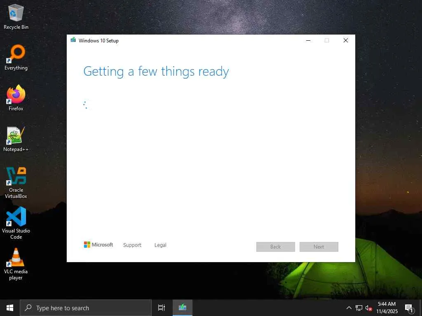422x316 pixels.
Task: Select the Firefox desktop shortcut
Action: point(16,98)
